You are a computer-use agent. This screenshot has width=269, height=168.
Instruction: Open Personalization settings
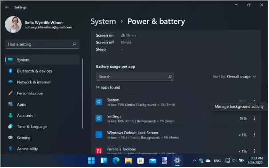[x=42, y=93]
